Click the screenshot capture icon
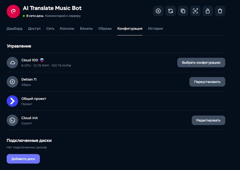The width and height of the screenshot is (240, 170). [x=195, y=11]
